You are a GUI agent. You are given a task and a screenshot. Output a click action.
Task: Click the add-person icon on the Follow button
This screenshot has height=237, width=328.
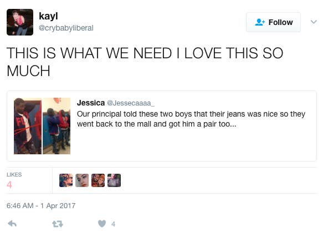260,22
